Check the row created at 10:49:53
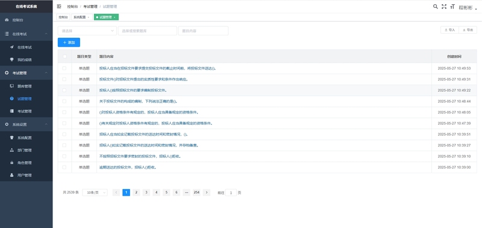This screenshot has height=228, width=482. 64,68
